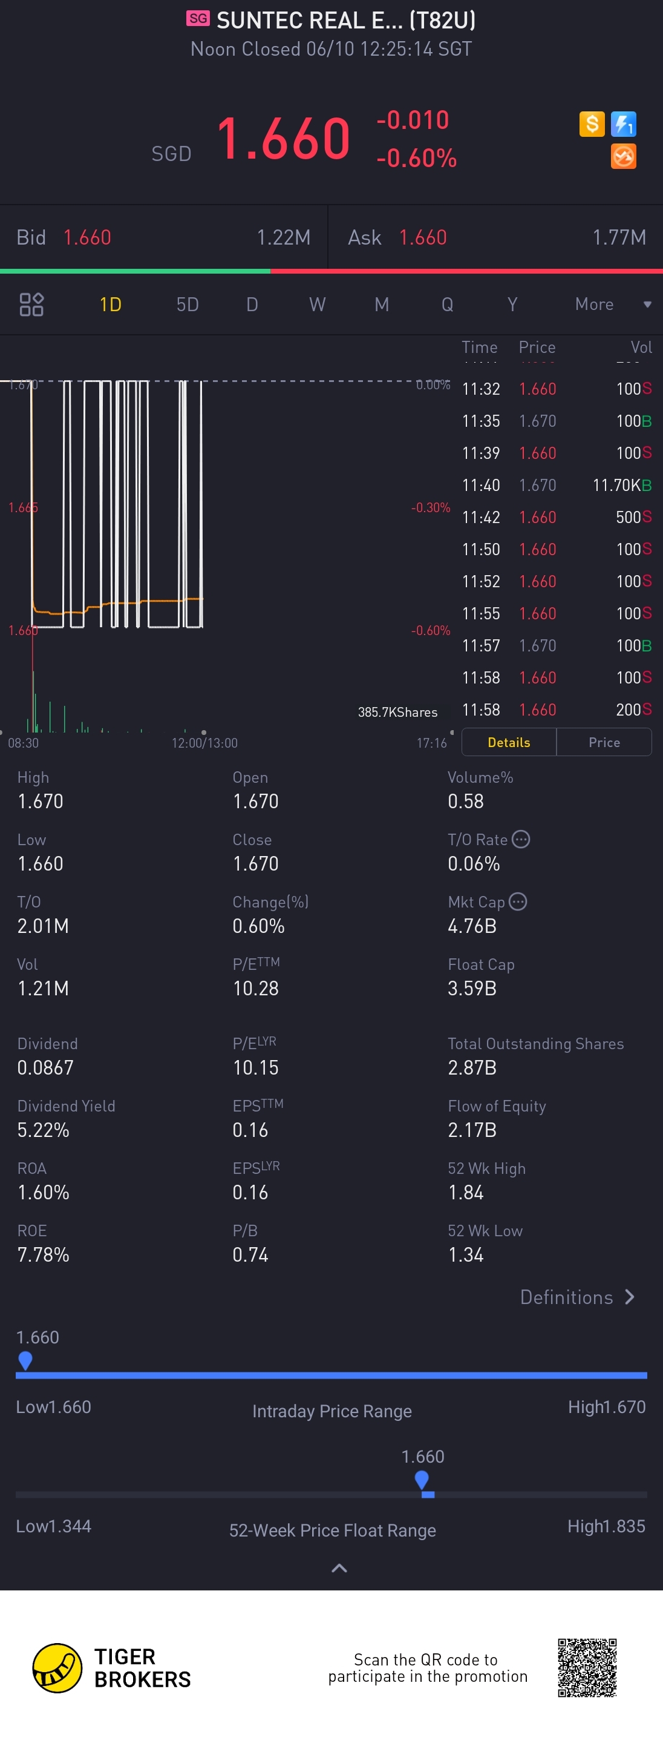Tap the 11:32 trade row

[x=556, y=389]
